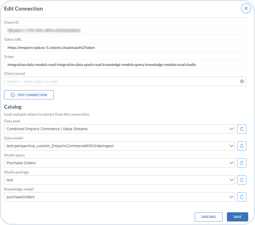Open the Data pool dropdown
Screen dimensions: 255x225
point(119,129)
